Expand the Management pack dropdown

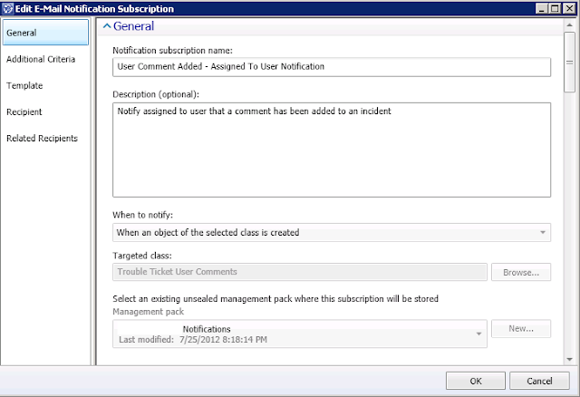coord(299,334)
